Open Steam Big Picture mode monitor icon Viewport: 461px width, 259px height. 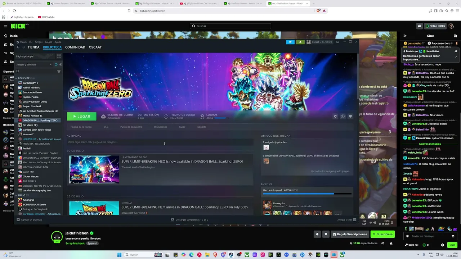337,42
